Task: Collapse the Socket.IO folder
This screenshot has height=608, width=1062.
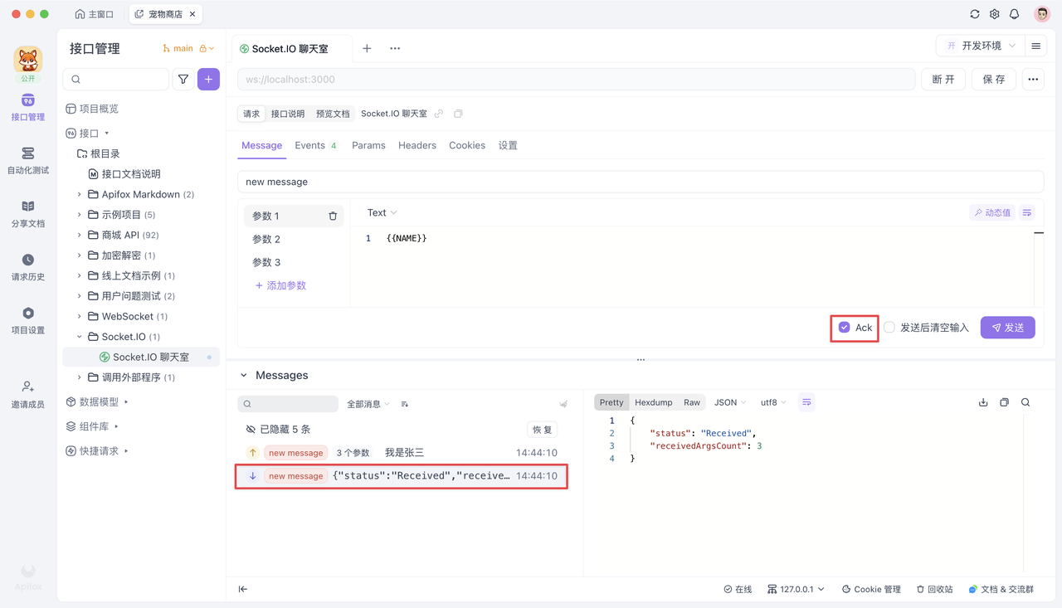Action: click(x=80, y=337)
